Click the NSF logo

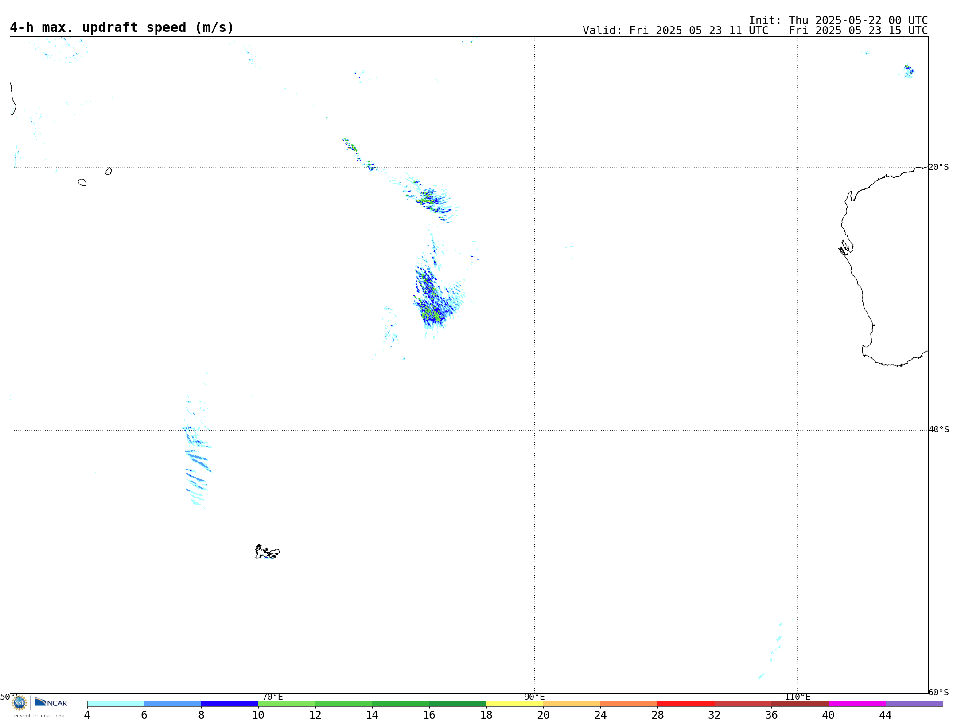click(x=19, y=703)
